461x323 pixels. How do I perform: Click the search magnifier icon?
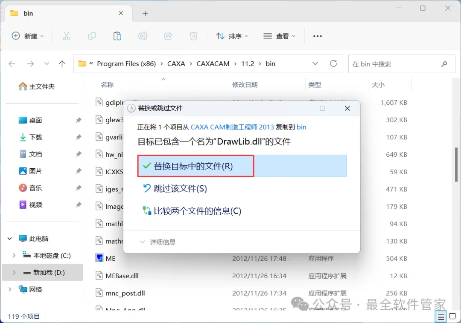click(x=444, y=63)
